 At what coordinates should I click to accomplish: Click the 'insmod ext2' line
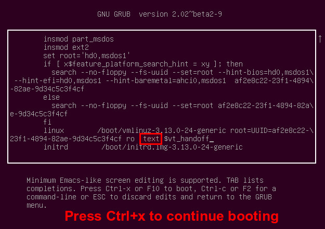coord(66,47)
